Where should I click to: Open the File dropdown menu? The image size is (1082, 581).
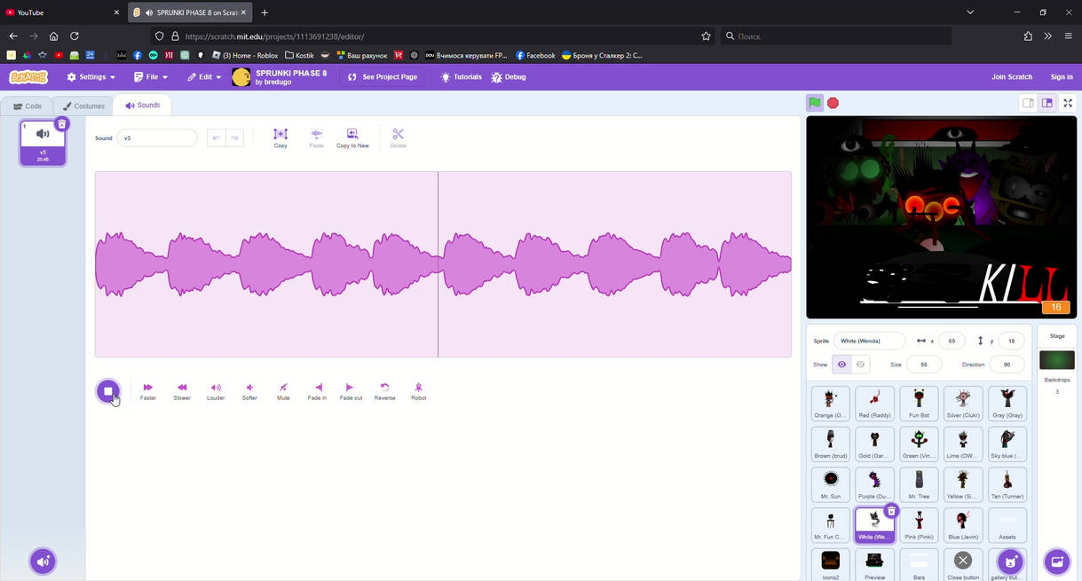151,77
